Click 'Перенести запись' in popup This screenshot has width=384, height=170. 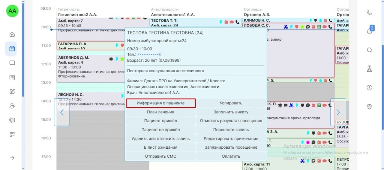[231, 130]
